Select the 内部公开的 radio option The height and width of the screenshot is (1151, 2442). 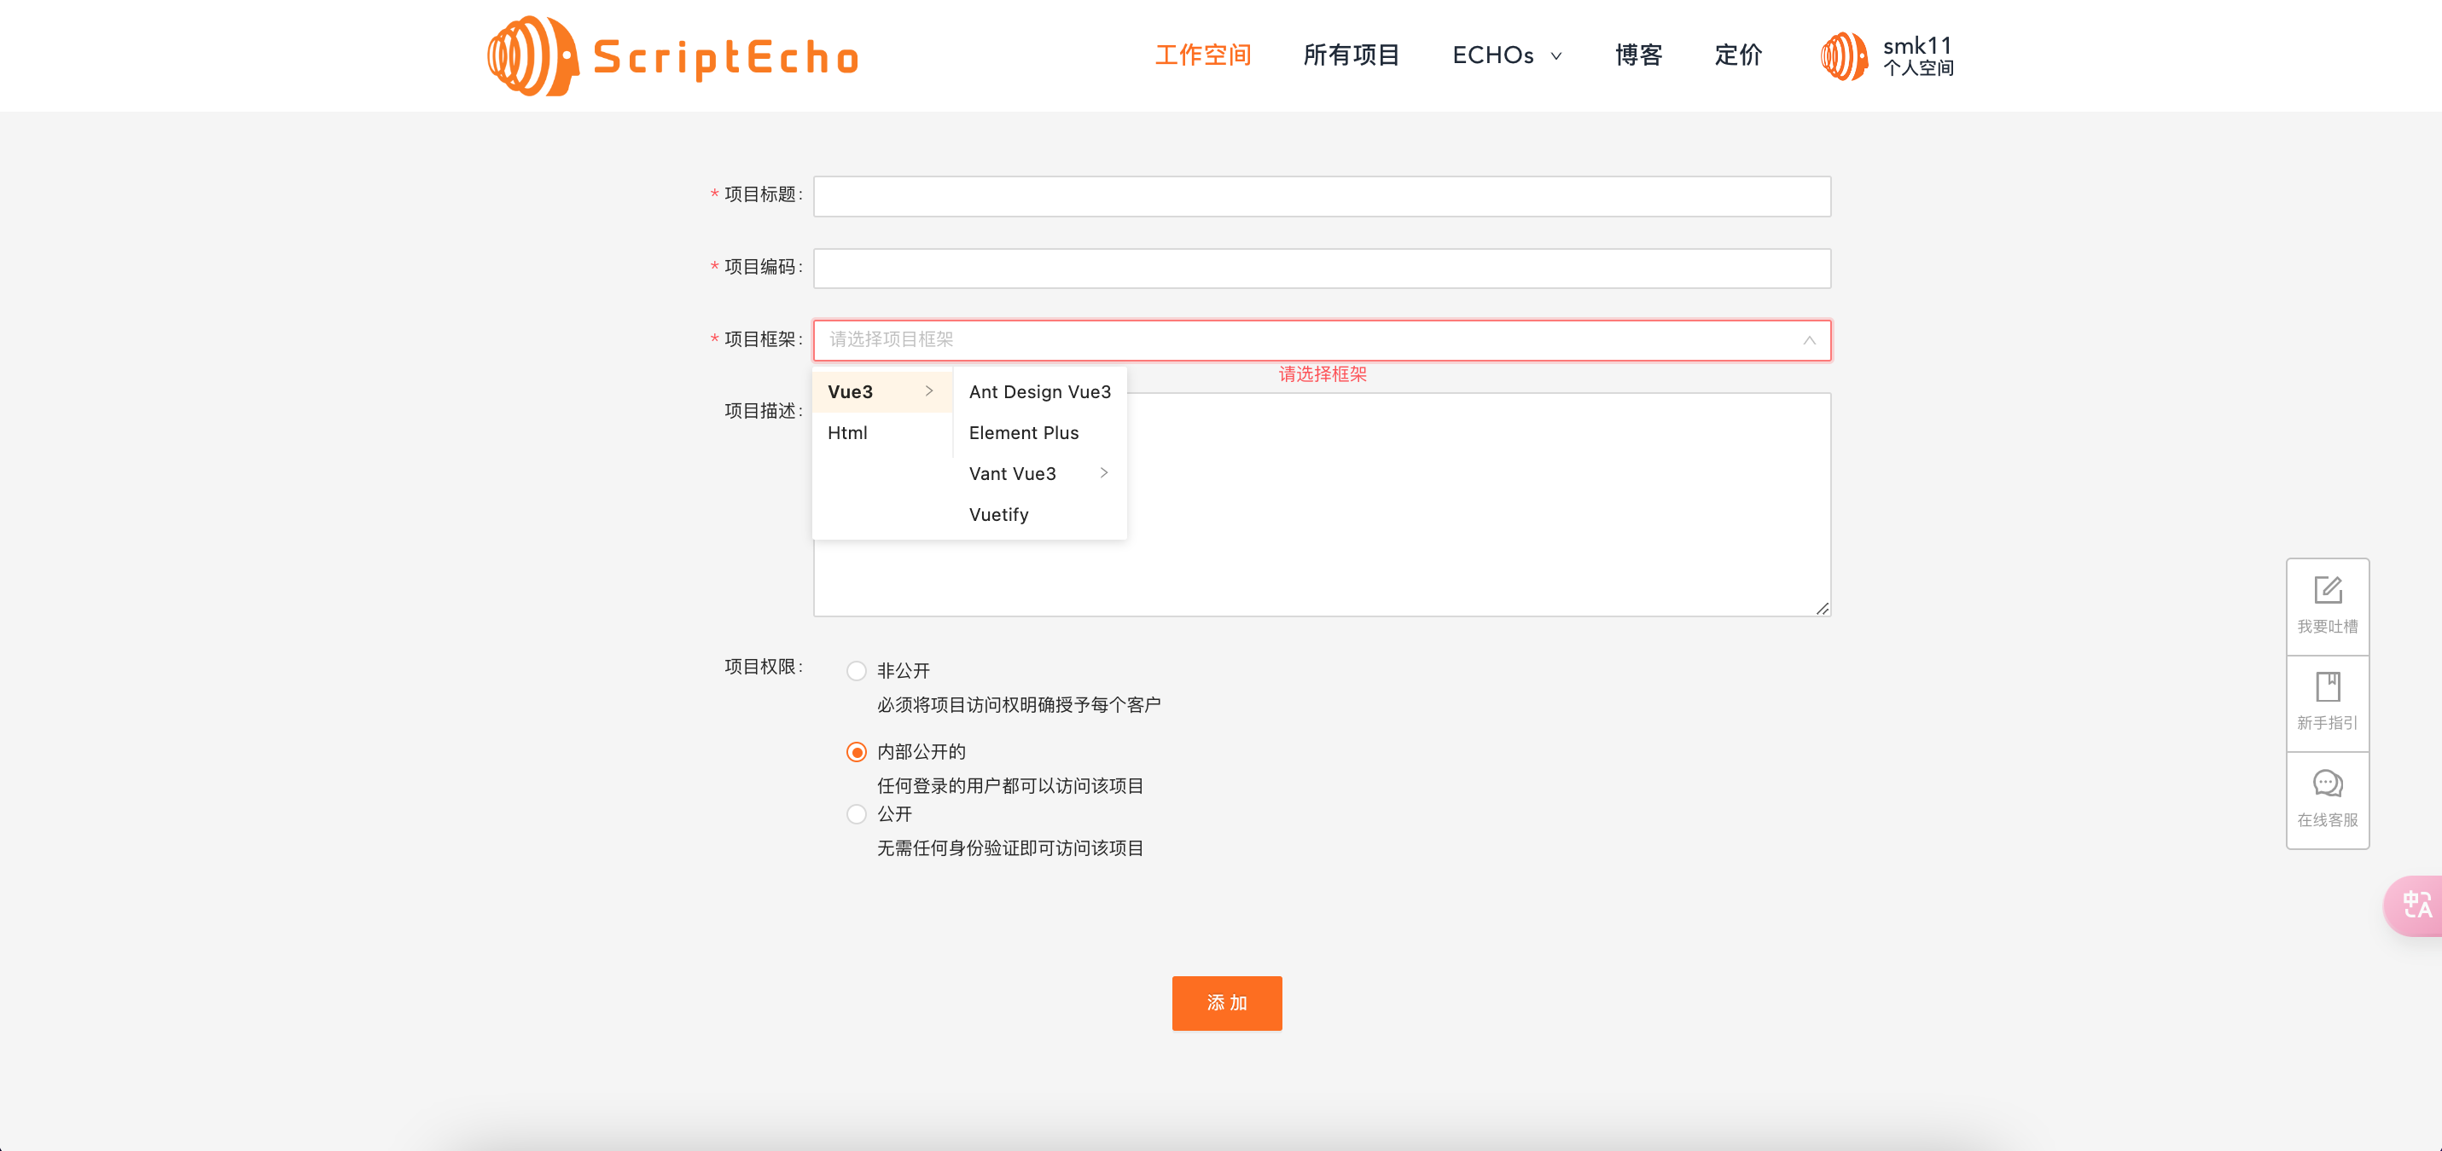point(856,752)
